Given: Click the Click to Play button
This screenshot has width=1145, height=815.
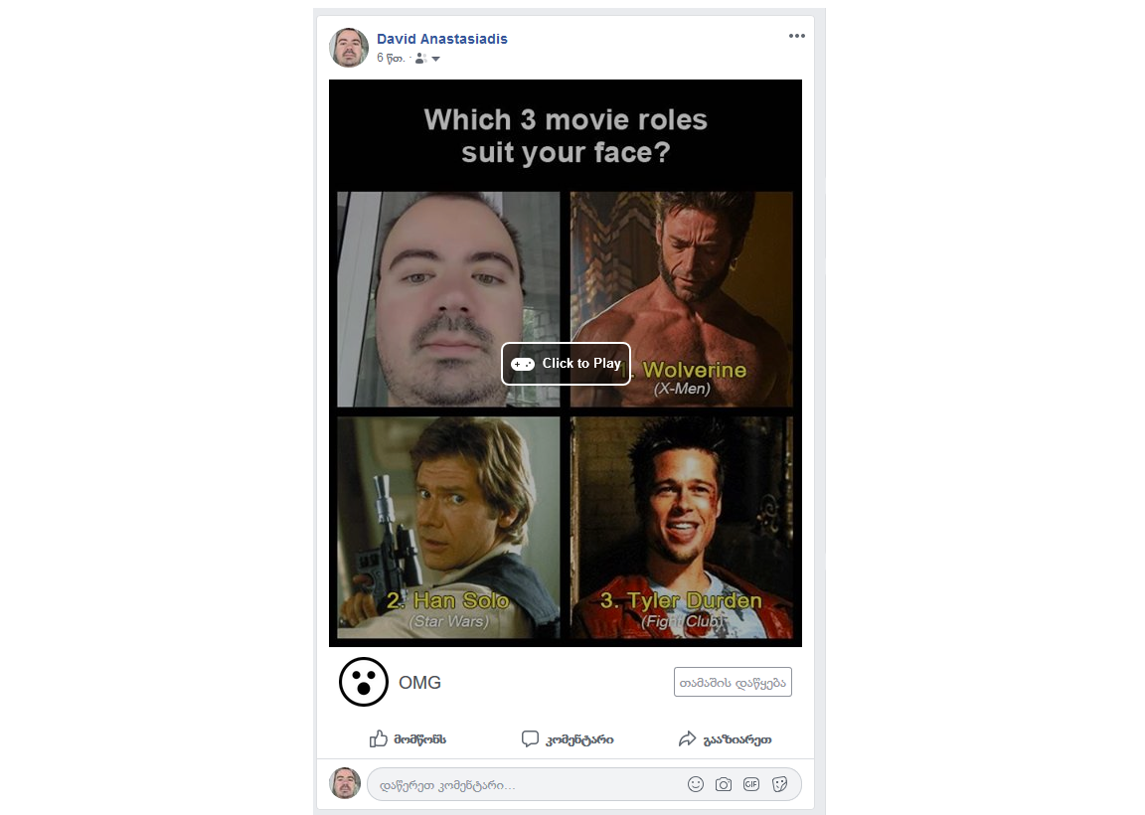Looking at the screenshot, I should pos(566,364).
